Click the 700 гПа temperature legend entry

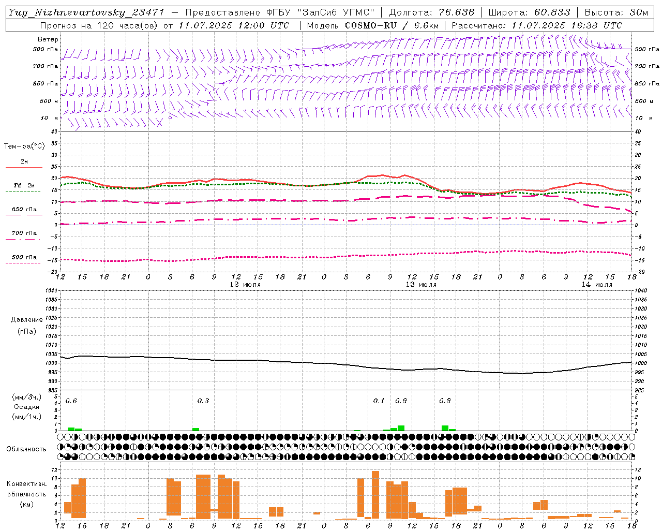point(24,233)
